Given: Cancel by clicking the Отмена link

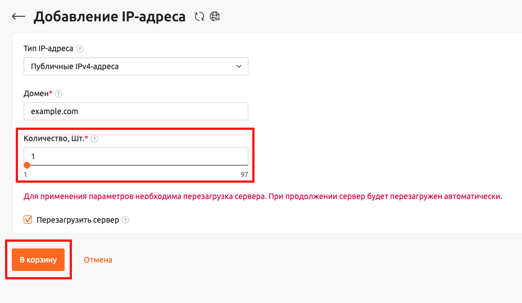Looking at the screenshot, I should coord(98,260).
